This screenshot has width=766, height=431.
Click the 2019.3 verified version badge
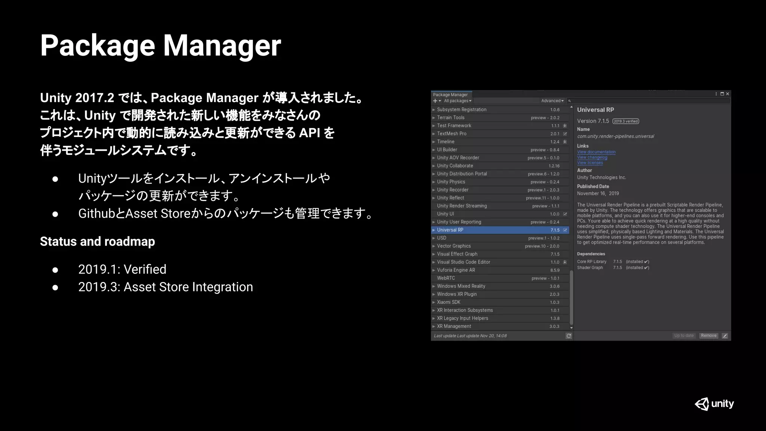[626, 121]
